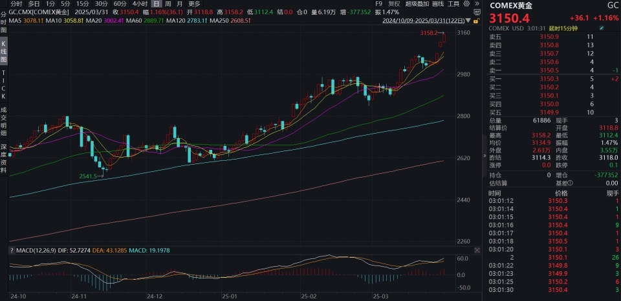The width and height of the screenshot is (621, 301).
Task: Click the 超级叠加 overlay button
Action: click(417, 4)
